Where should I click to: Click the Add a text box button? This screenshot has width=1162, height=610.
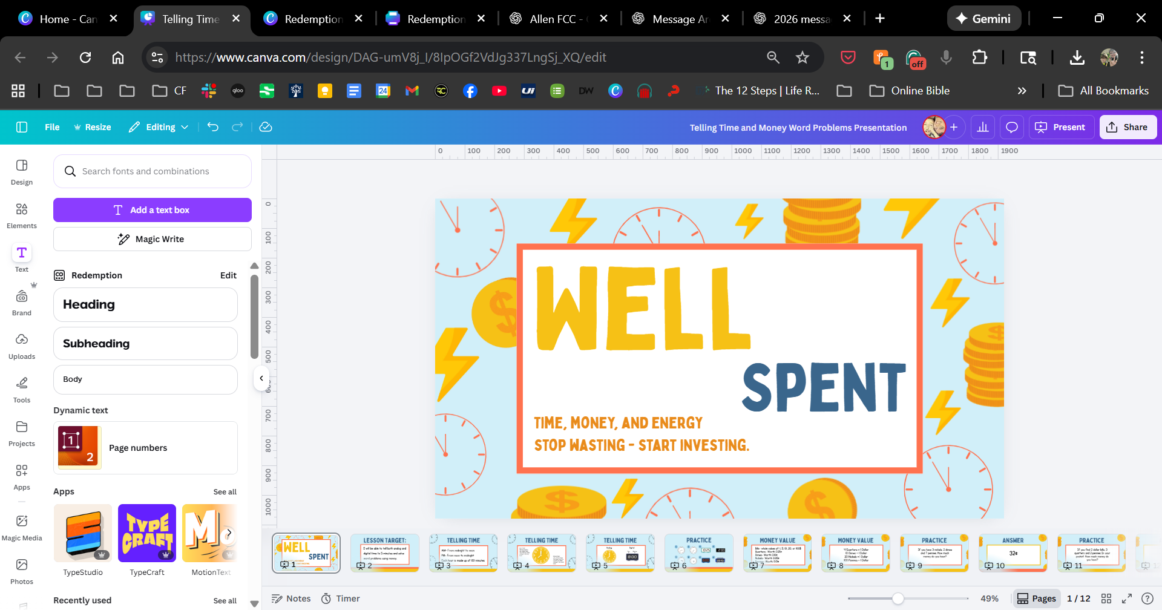click(x=153, y=210)
